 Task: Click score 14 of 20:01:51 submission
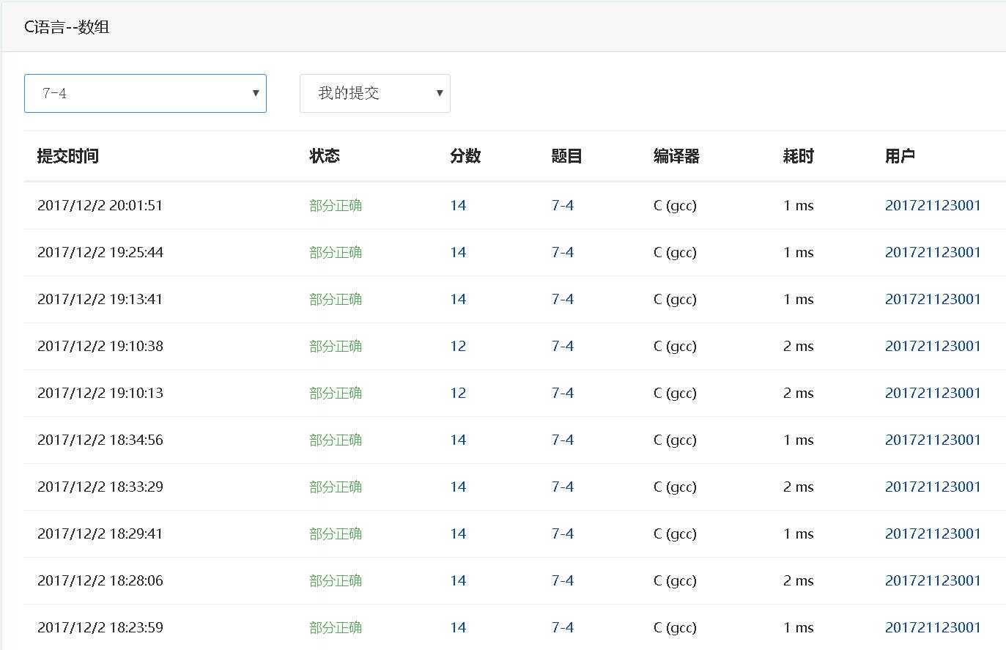pos(458,205)
